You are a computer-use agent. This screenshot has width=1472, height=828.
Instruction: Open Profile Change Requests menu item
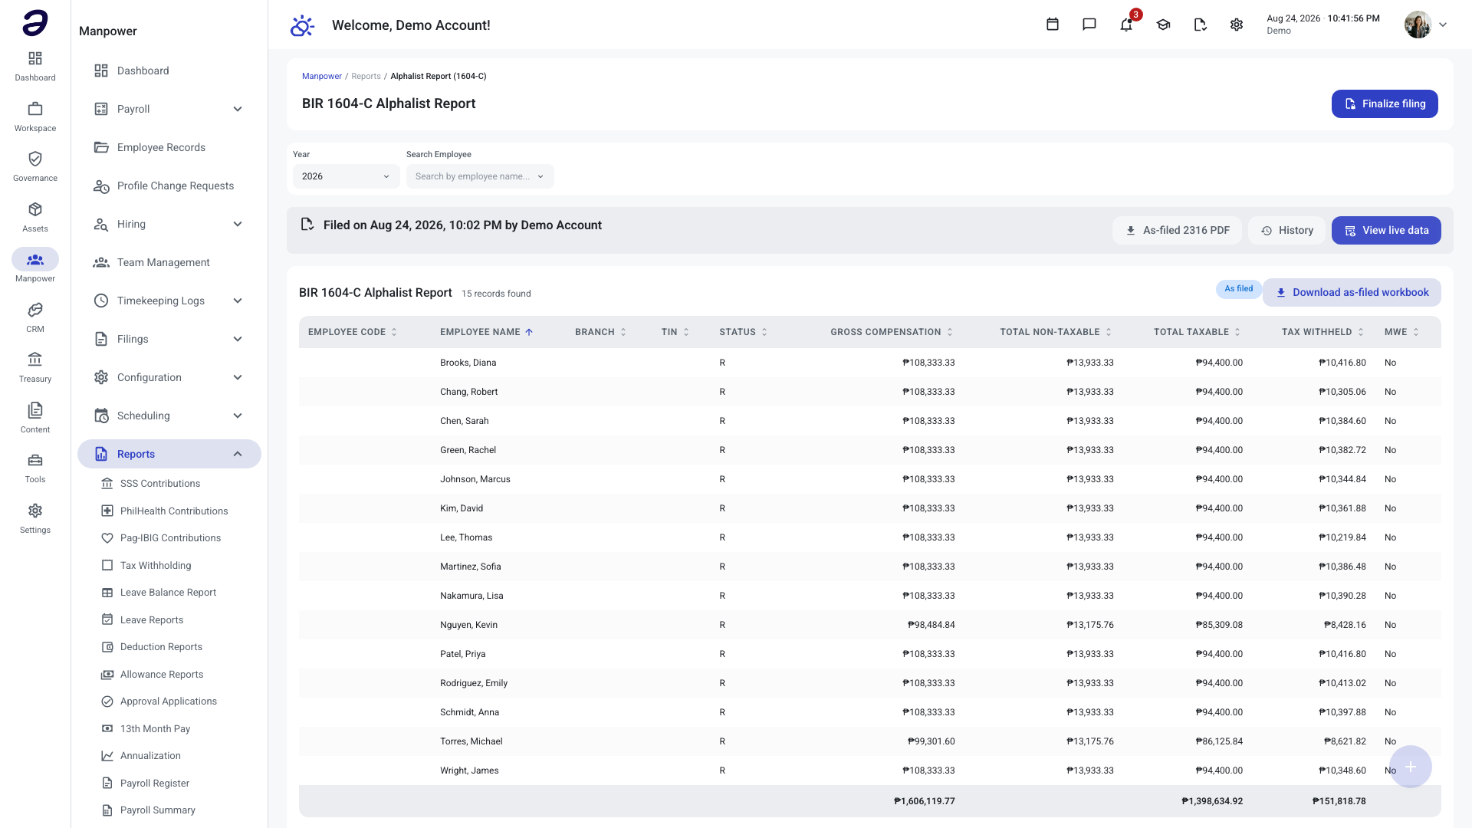coord(169,186)
